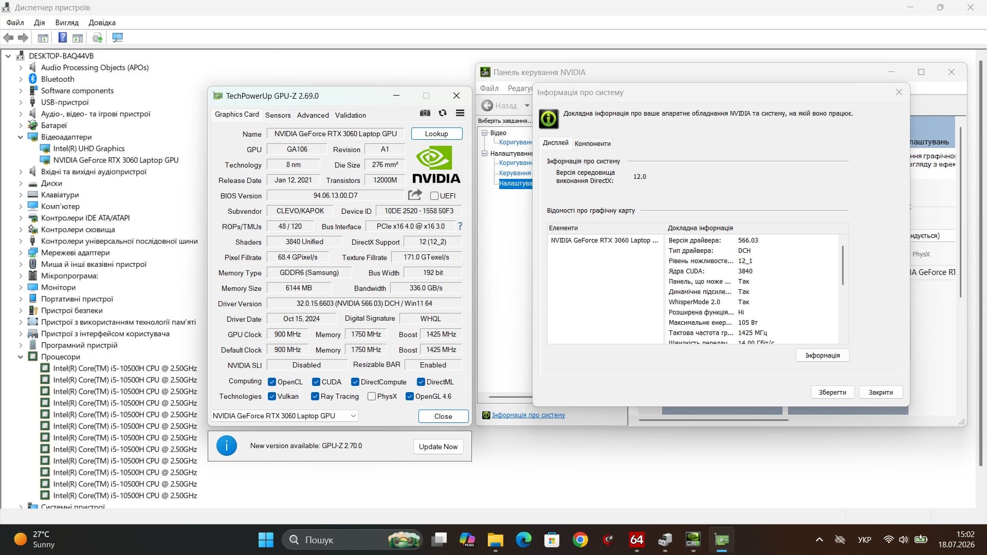Click the Update Now button

(x=438, y=447)
